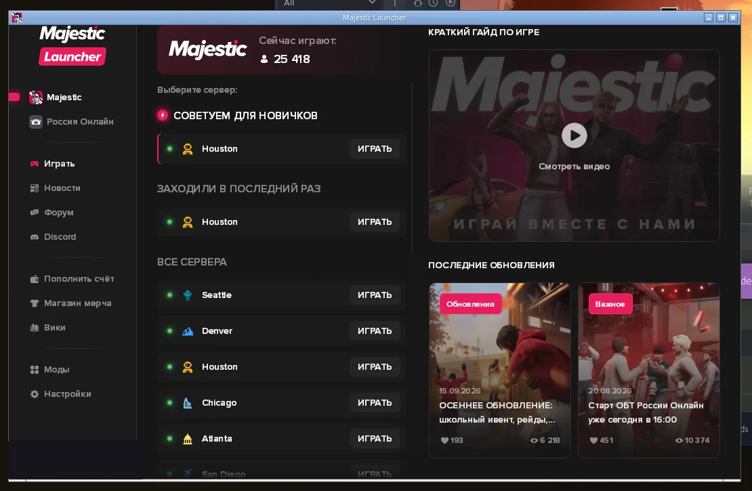The width and height of the screenshot is (752, 491).
Task: Open Магазин мерча
Action: (77, 303)
